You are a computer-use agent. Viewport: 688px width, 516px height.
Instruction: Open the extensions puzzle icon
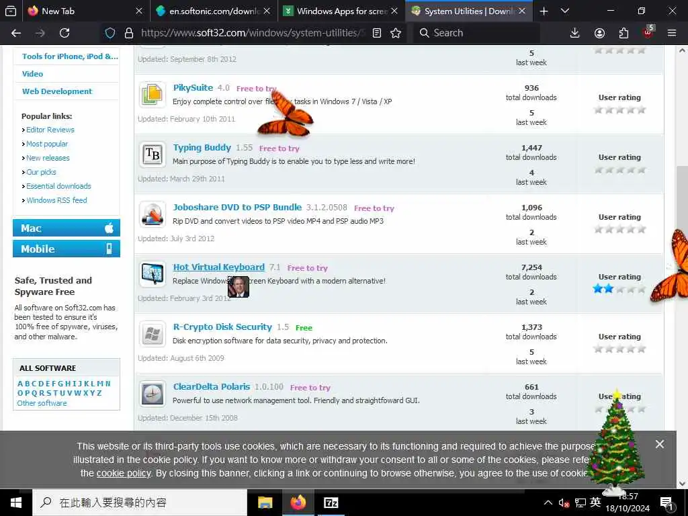pos(623,33)
